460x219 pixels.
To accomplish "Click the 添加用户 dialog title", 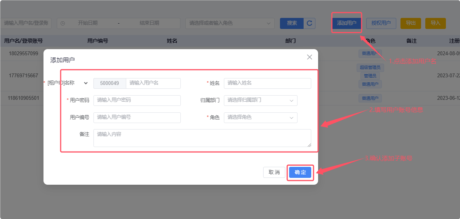I will coord(63,60).
